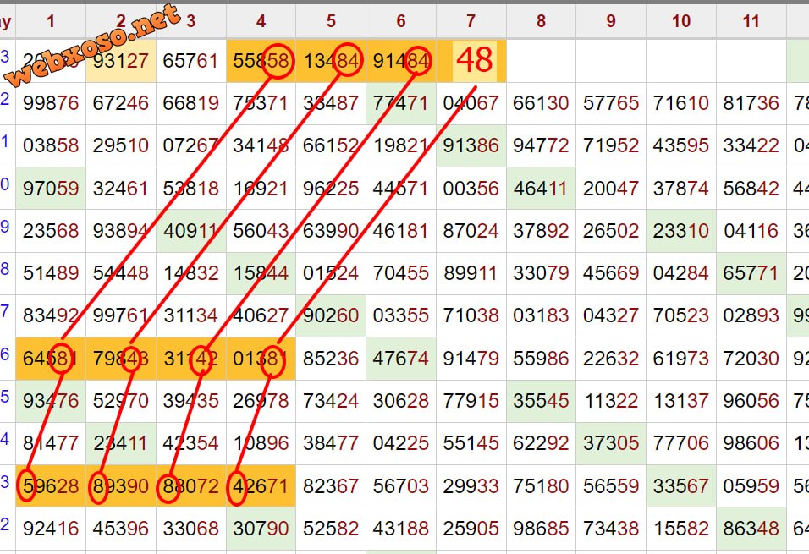The height and width of the screenshot is (554, 809).
Task: Select the cell reading 32461
Action: click(121, 189)
